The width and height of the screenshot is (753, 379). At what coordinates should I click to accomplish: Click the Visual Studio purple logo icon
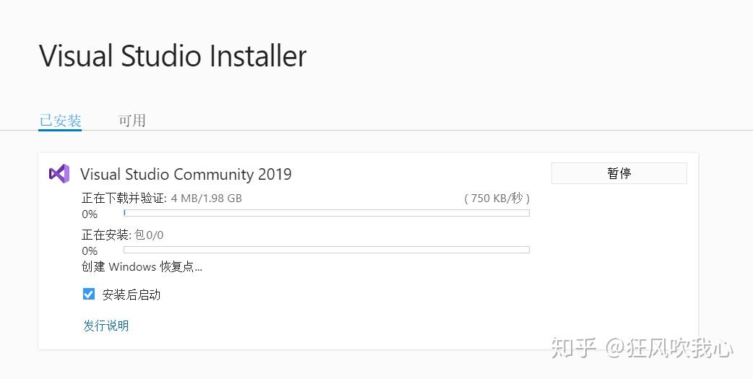pyautogui.click(x=59, y=173)
